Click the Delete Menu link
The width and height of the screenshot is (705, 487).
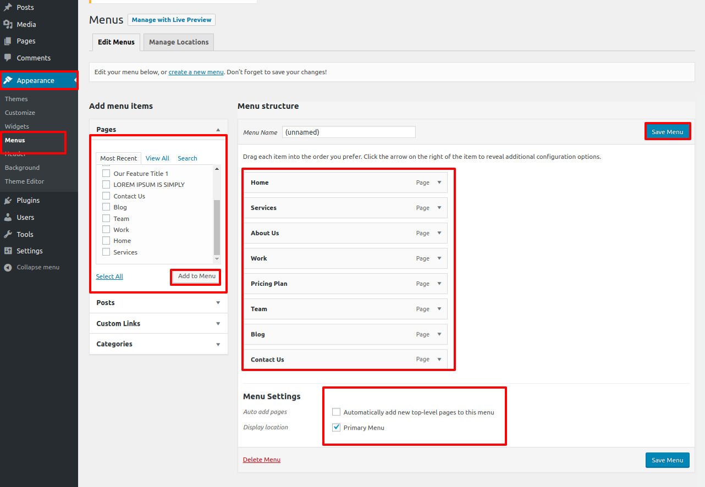(262, 460)
